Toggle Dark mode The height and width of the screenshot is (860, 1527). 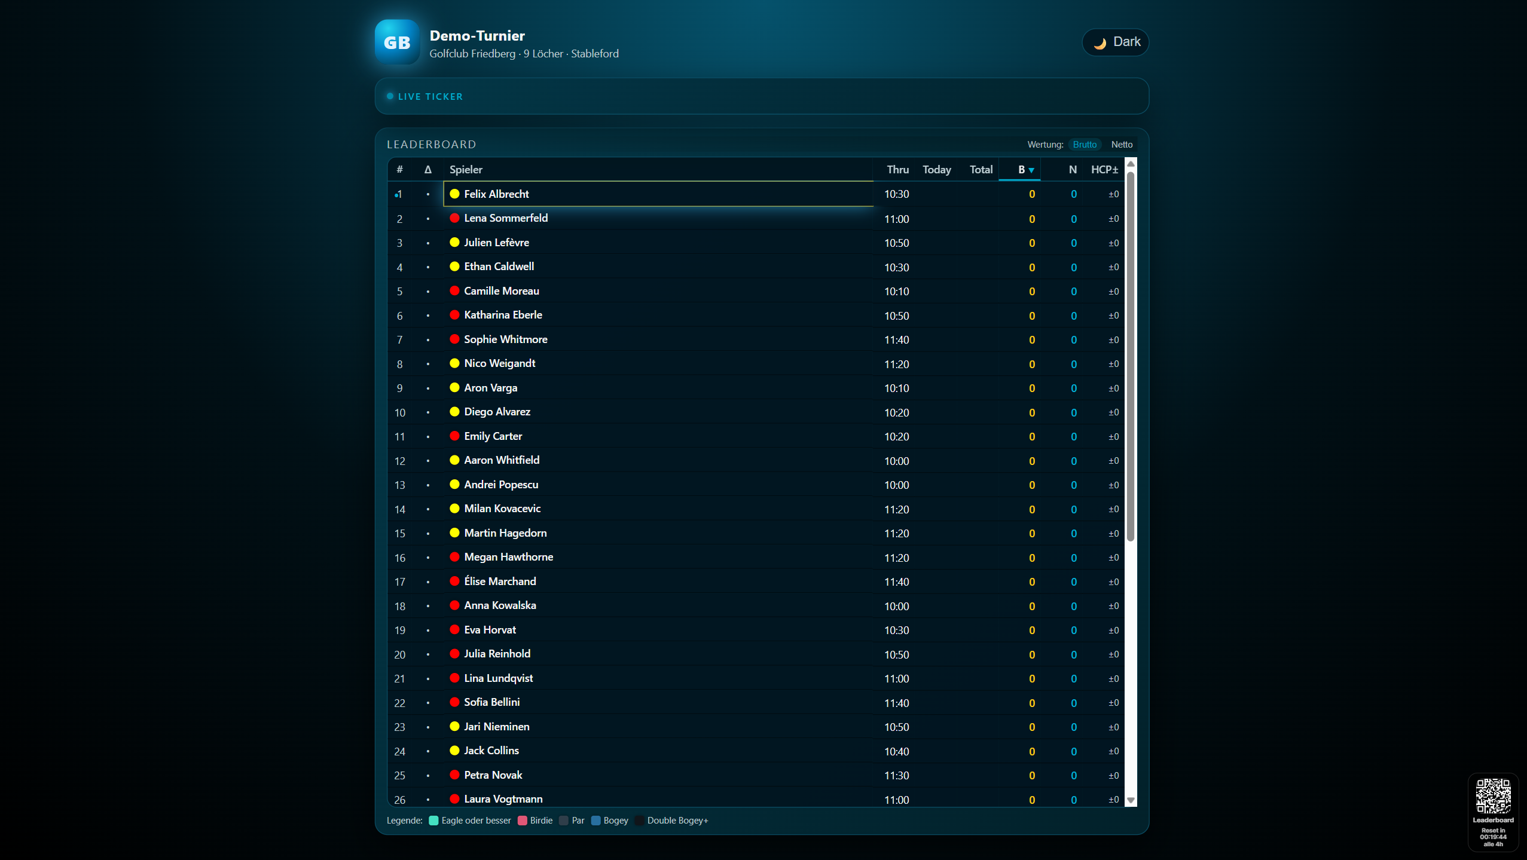1115,42
